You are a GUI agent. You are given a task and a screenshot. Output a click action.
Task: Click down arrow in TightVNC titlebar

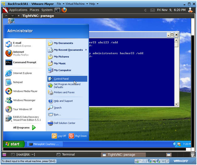[12, 16]
